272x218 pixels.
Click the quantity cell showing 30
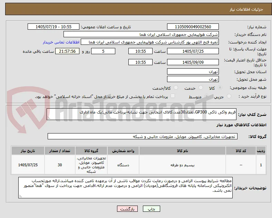coord(60,165)
